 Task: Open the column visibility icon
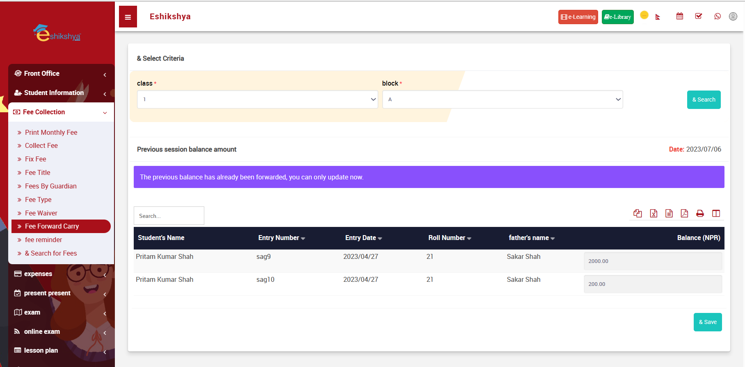[716, 213]
